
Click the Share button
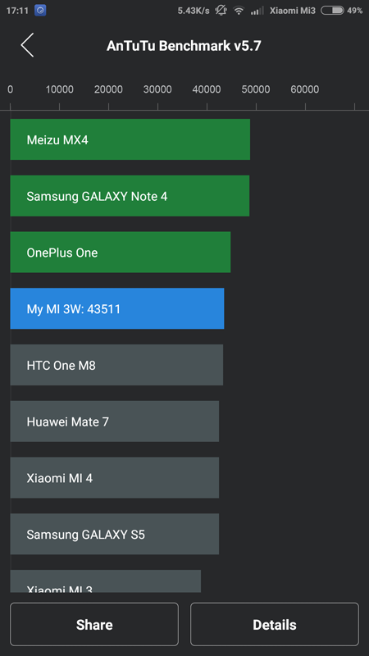click(94, 625)
